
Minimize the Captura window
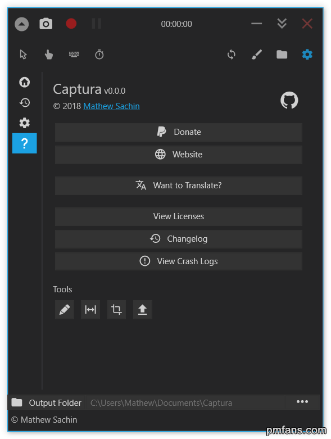pyautogui.click(x=257, y=24)
